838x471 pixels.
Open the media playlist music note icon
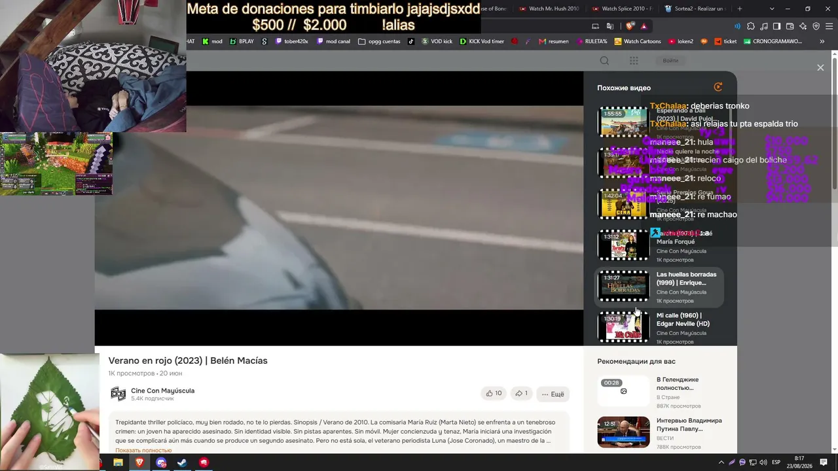click(763, 26)
